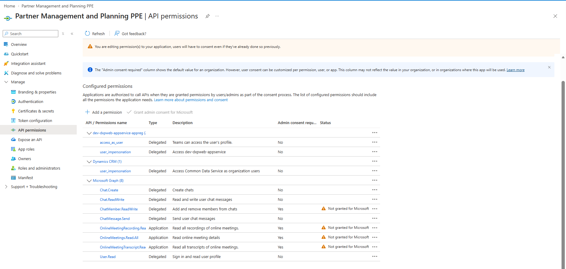
Task: Open options menu for access_as_user row
Action: pyautogui.click(x=375, y=142)
